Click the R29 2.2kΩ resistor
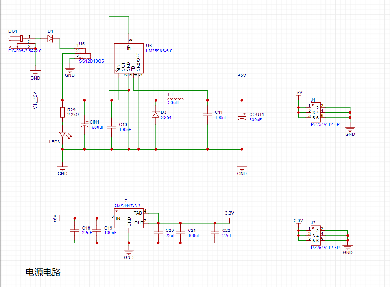This screenshot has height=287, width=390. pos(62,113)
